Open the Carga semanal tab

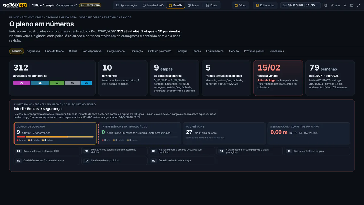pyautogui.click(x=116, y=51)
